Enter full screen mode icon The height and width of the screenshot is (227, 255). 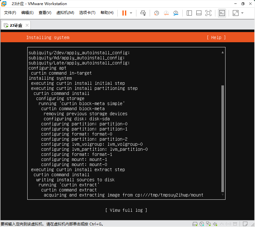click(208, 13)
